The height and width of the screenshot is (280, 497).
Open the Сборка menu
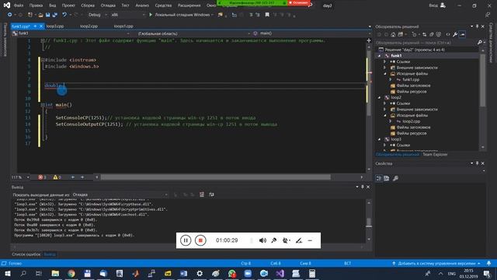pos(88,5)
